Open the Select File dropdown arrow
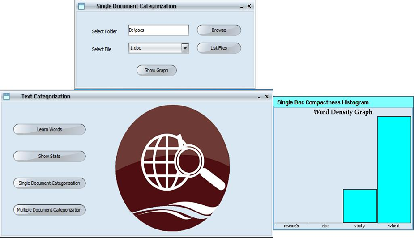 (x=185, y=48)
